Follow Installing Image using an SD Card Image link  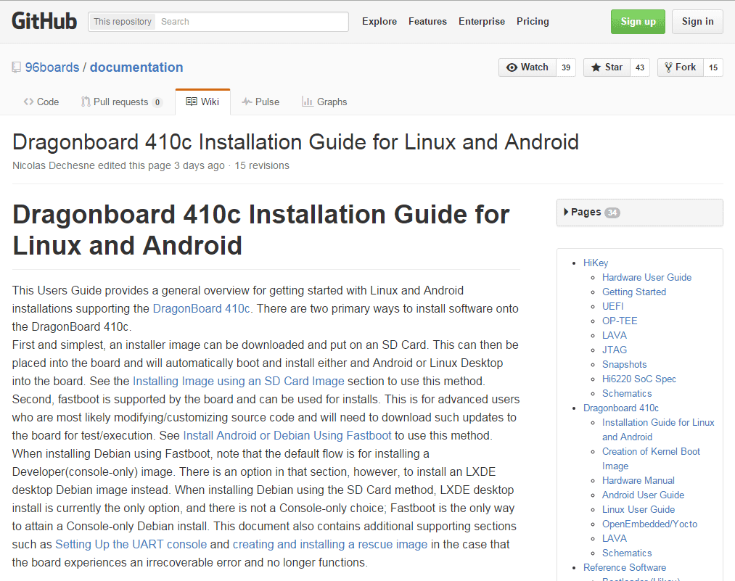[x=239, y=382]
